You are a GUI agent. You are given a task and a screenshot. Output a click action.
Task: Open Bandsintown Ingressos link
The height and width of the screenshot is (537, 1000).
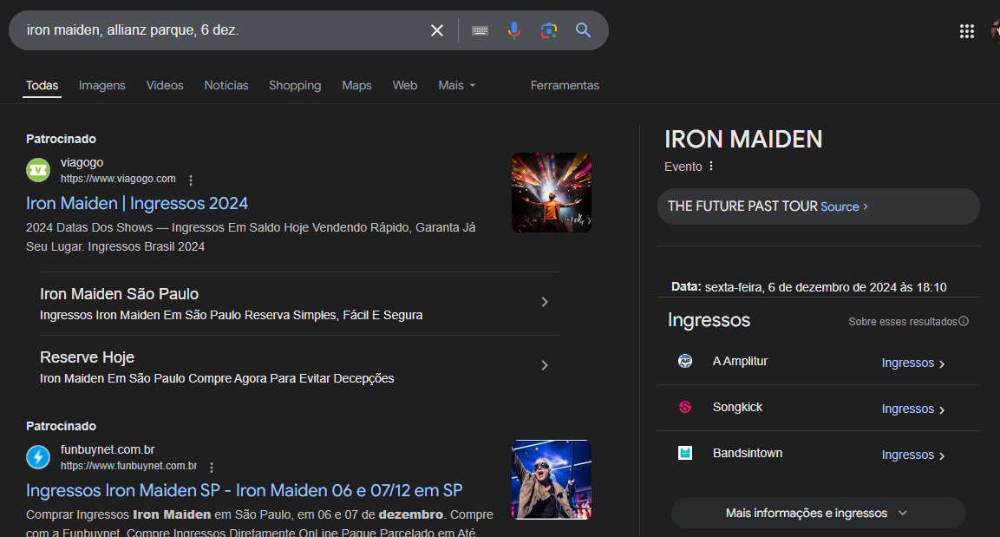coord(912,455)
